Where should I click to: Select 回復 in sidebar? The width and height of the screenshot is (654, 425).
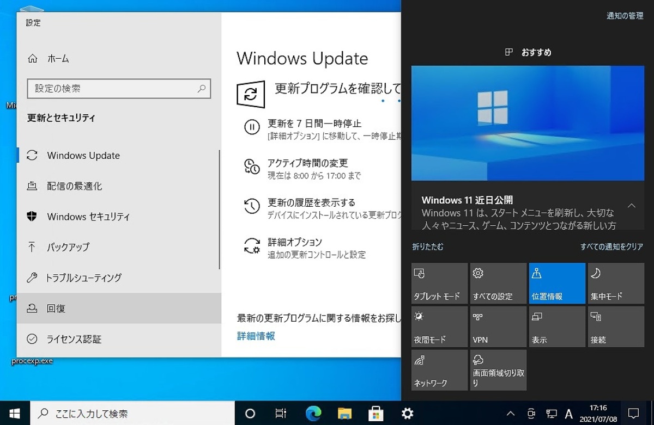pyautogui.click(x=118, y=308)
